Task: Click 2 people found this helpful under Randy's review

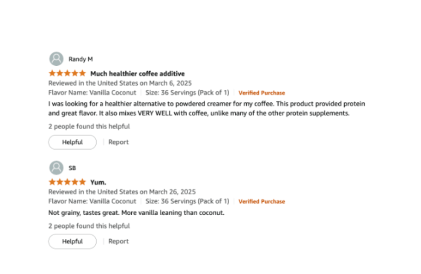Action: [89, 126]
